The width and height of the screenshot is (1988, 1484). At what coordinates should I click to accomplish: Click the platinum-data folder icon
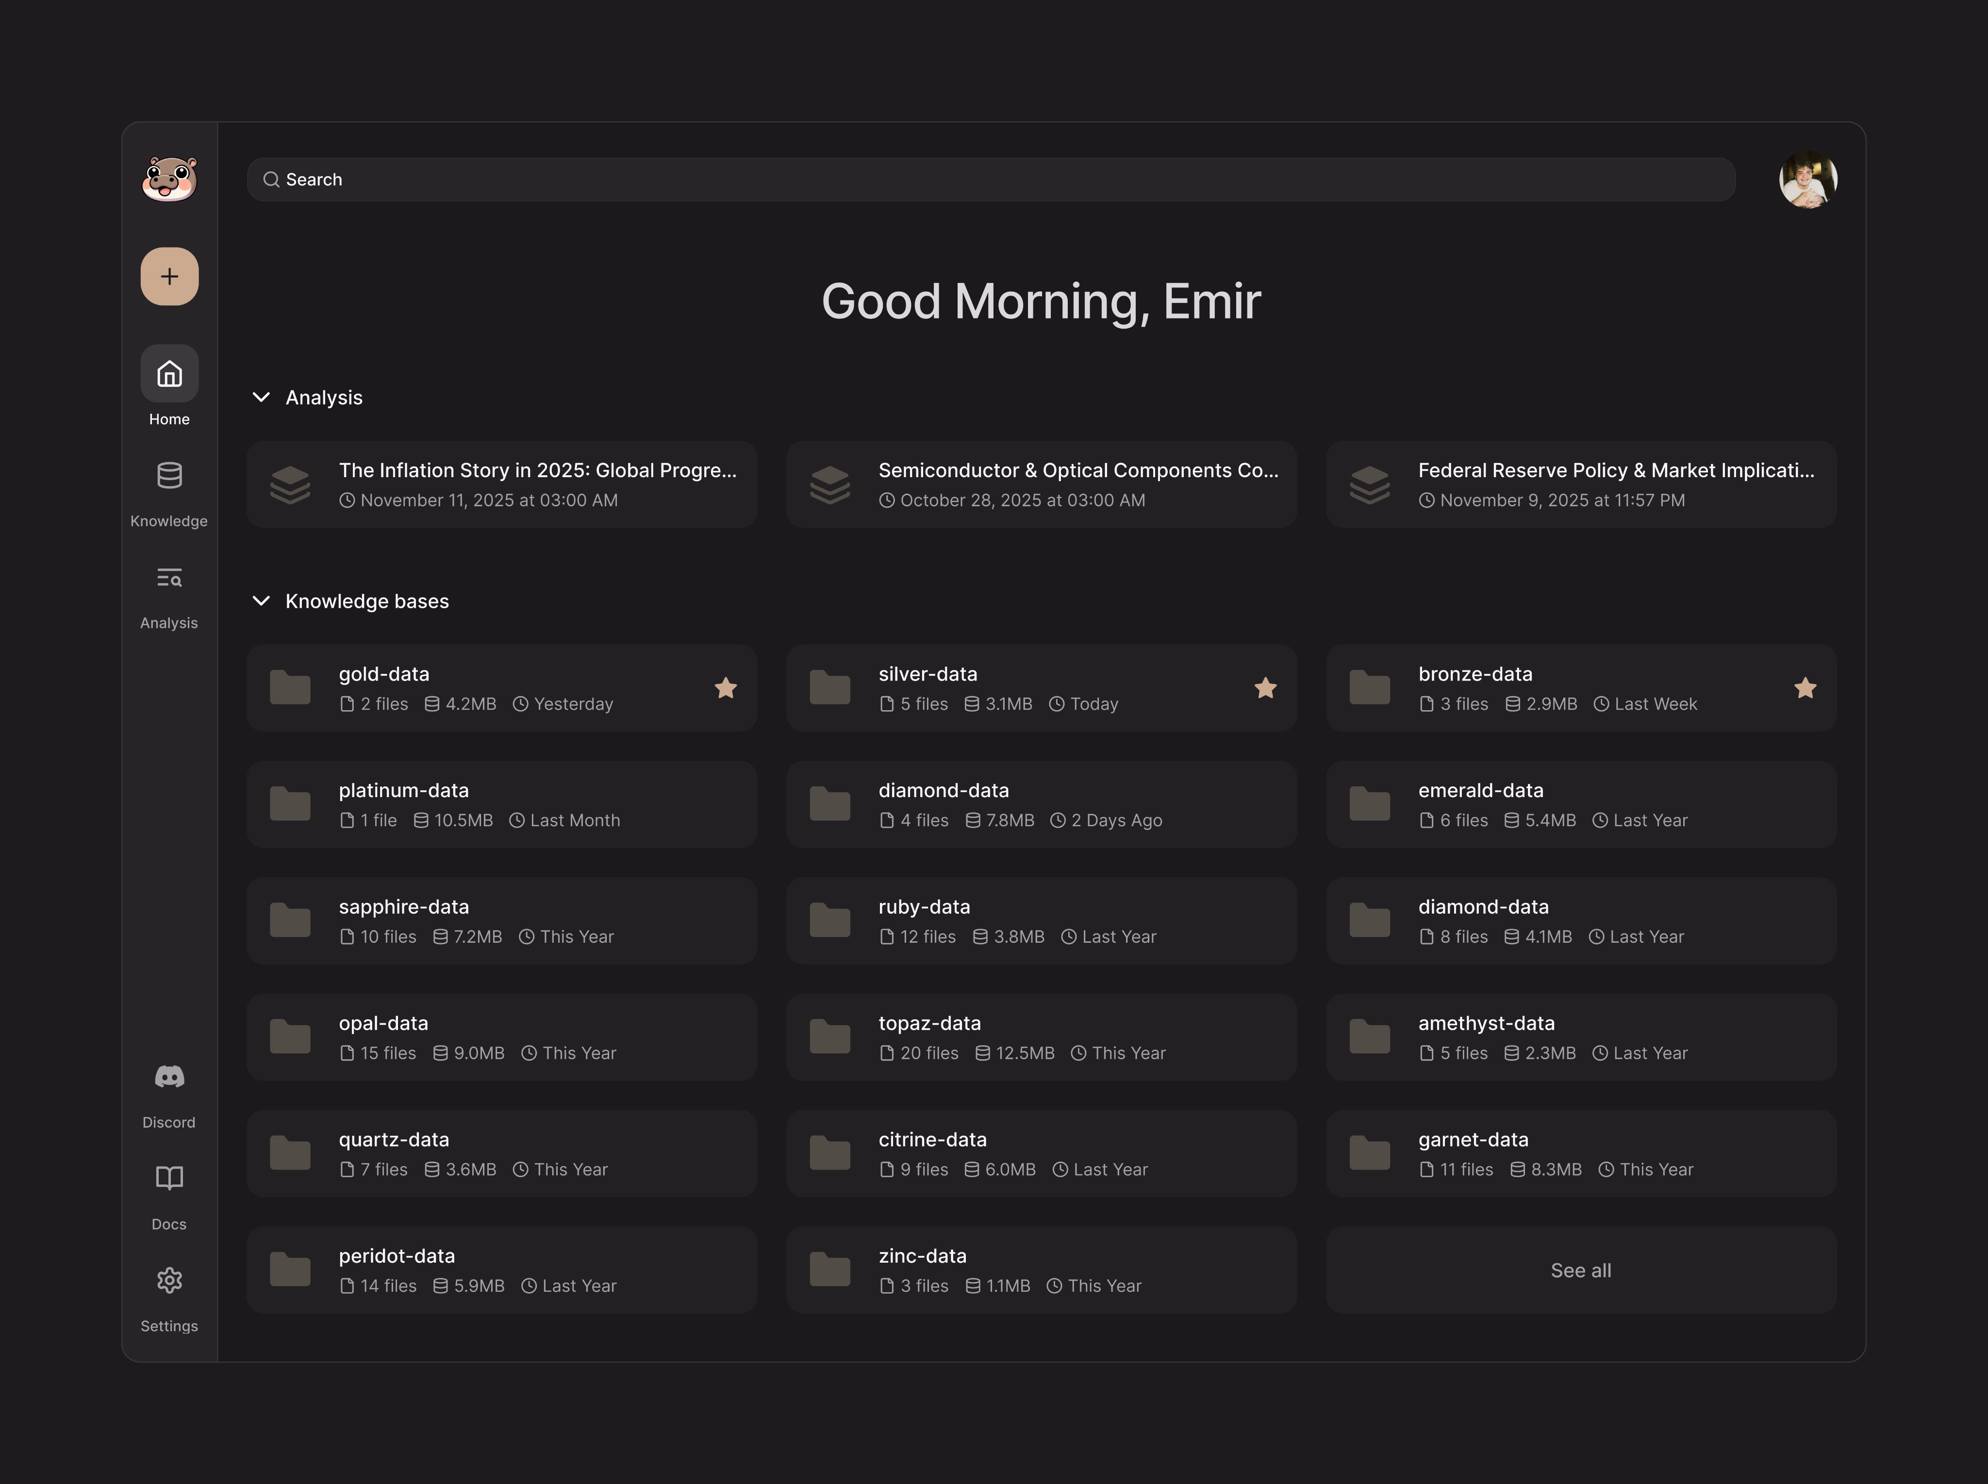[x=290, y=804]
